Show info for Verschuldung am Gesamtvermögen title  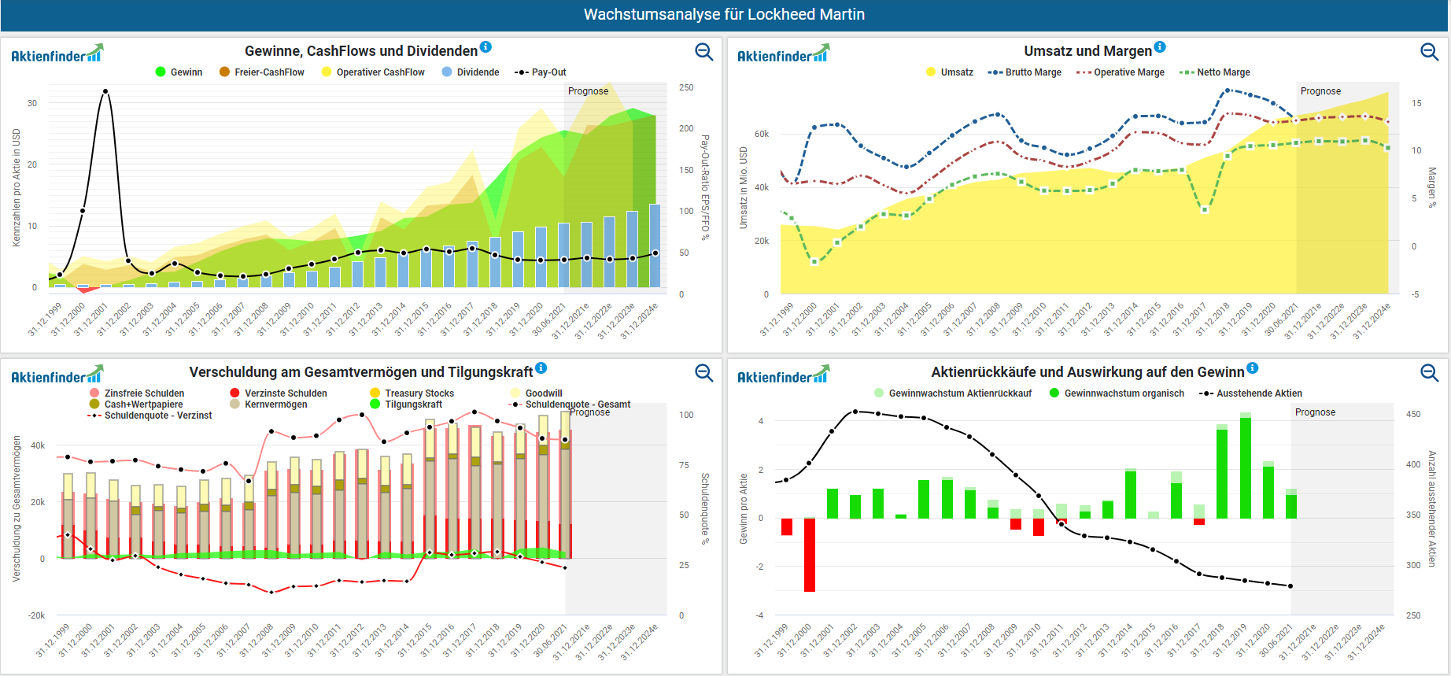pos(541,368)
